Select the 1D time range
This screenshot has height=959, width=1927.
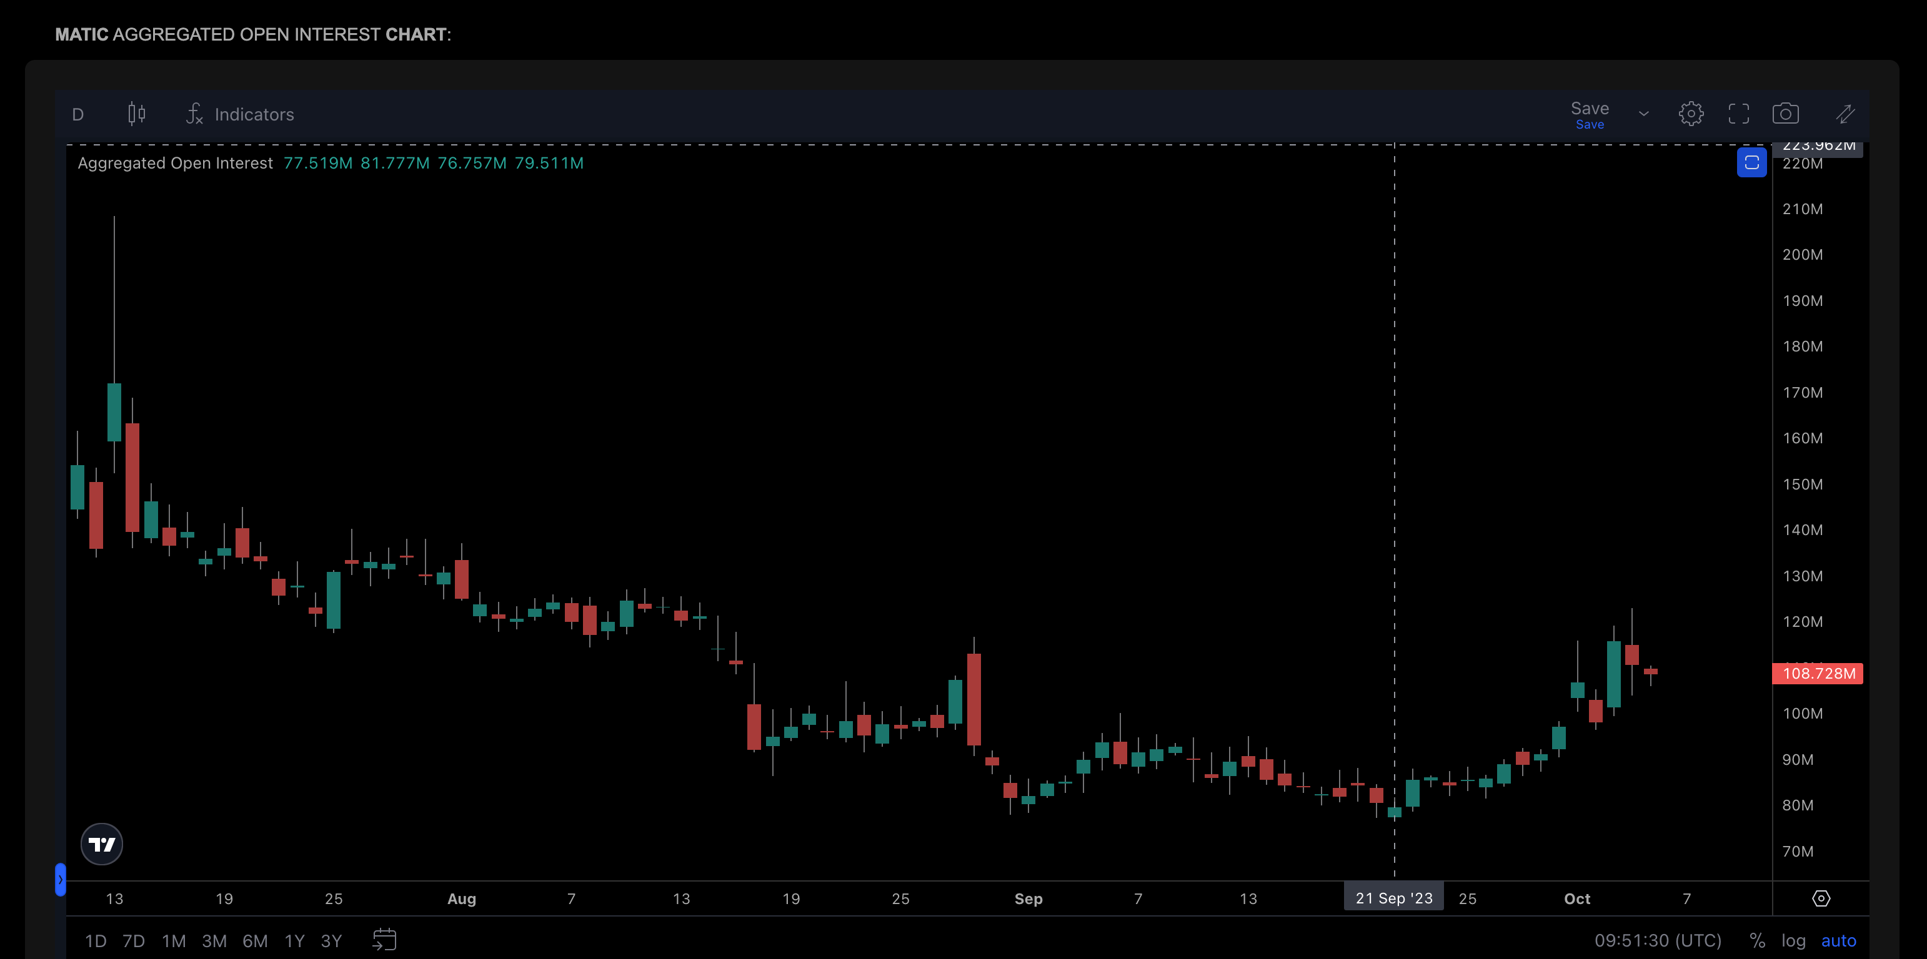96,940
